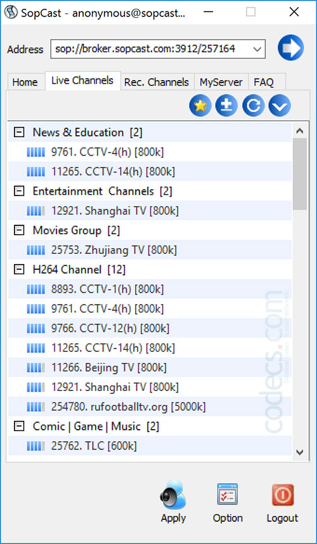Click the scrollbar down arrow
Viewport: 317px width, 544px height.
coord(300,452)
